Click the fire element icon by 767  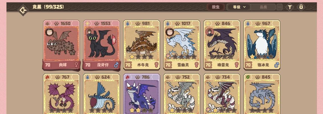tap(47, 77)
